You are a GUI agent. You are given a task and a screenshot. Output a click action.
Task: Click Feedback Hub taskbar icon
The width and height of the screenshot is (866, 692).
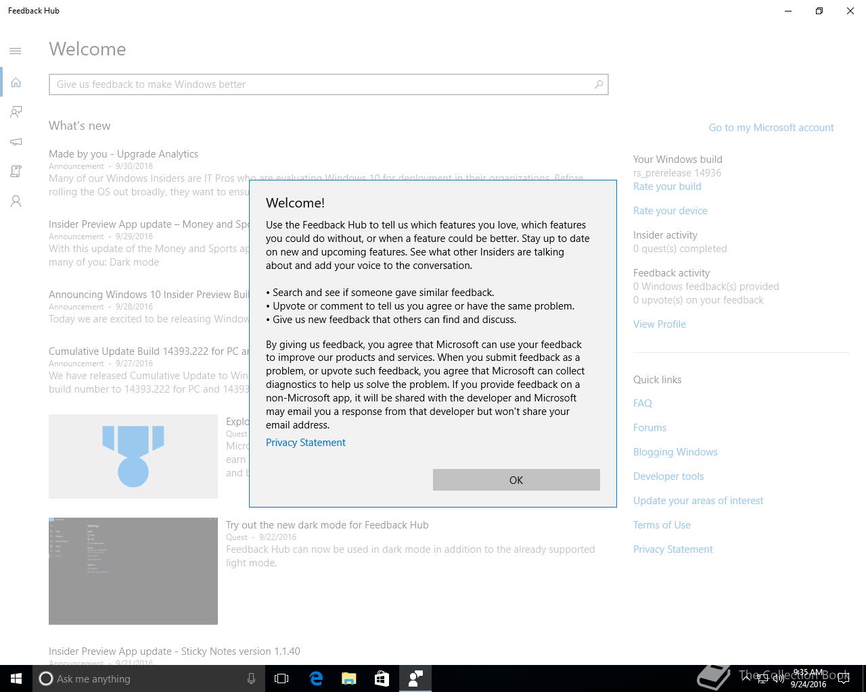[x=415, y=678]
